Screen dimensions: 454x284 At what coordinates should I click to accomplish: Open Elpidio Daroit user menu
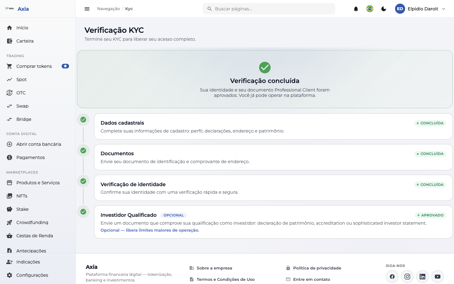(x=421, y=9)
